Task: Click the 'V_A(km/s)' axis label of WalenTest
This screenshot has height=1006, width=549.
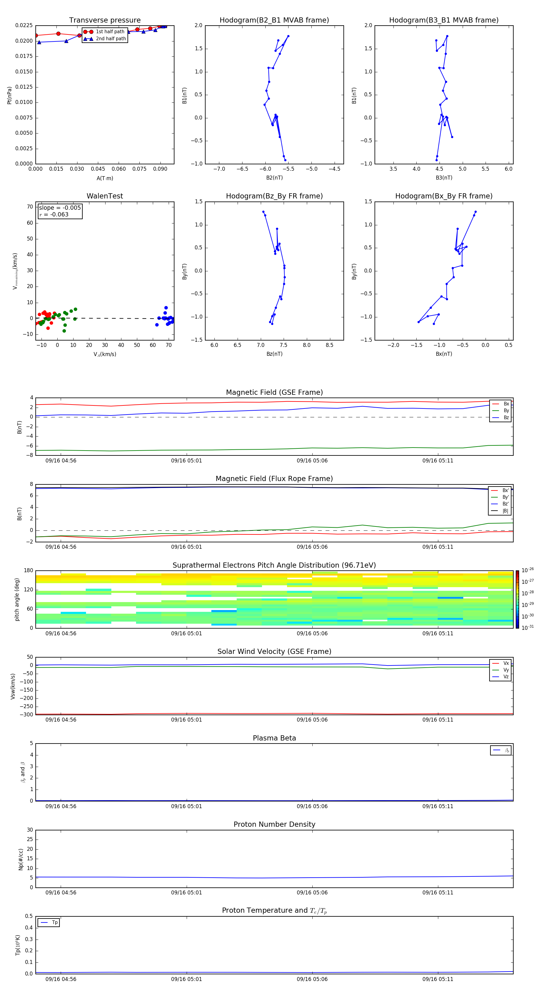Action: [105, 354]
